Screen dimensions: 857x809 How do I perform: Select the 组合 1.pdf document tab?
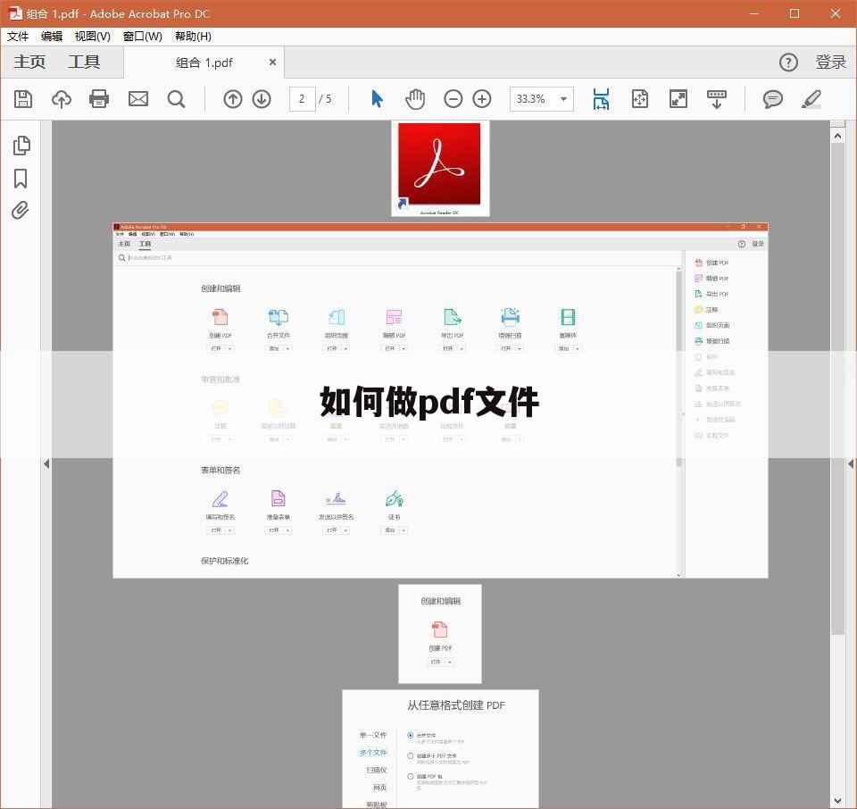[x=204, y=63]
